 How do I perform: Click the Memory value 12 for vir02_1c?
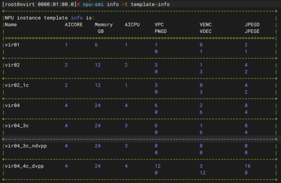click(98, 85)
